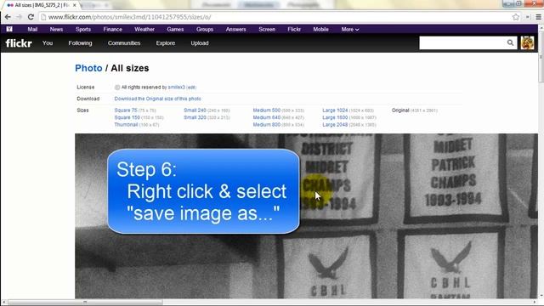Select Large 1024 size
Image resolution: width=544 pixels, height=306 pixels.
[335, 110]
